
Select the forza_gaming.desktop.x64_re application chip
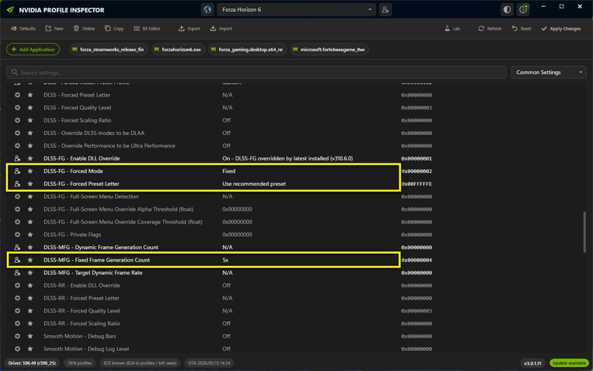pyautogui.click(x=247, y=50)
